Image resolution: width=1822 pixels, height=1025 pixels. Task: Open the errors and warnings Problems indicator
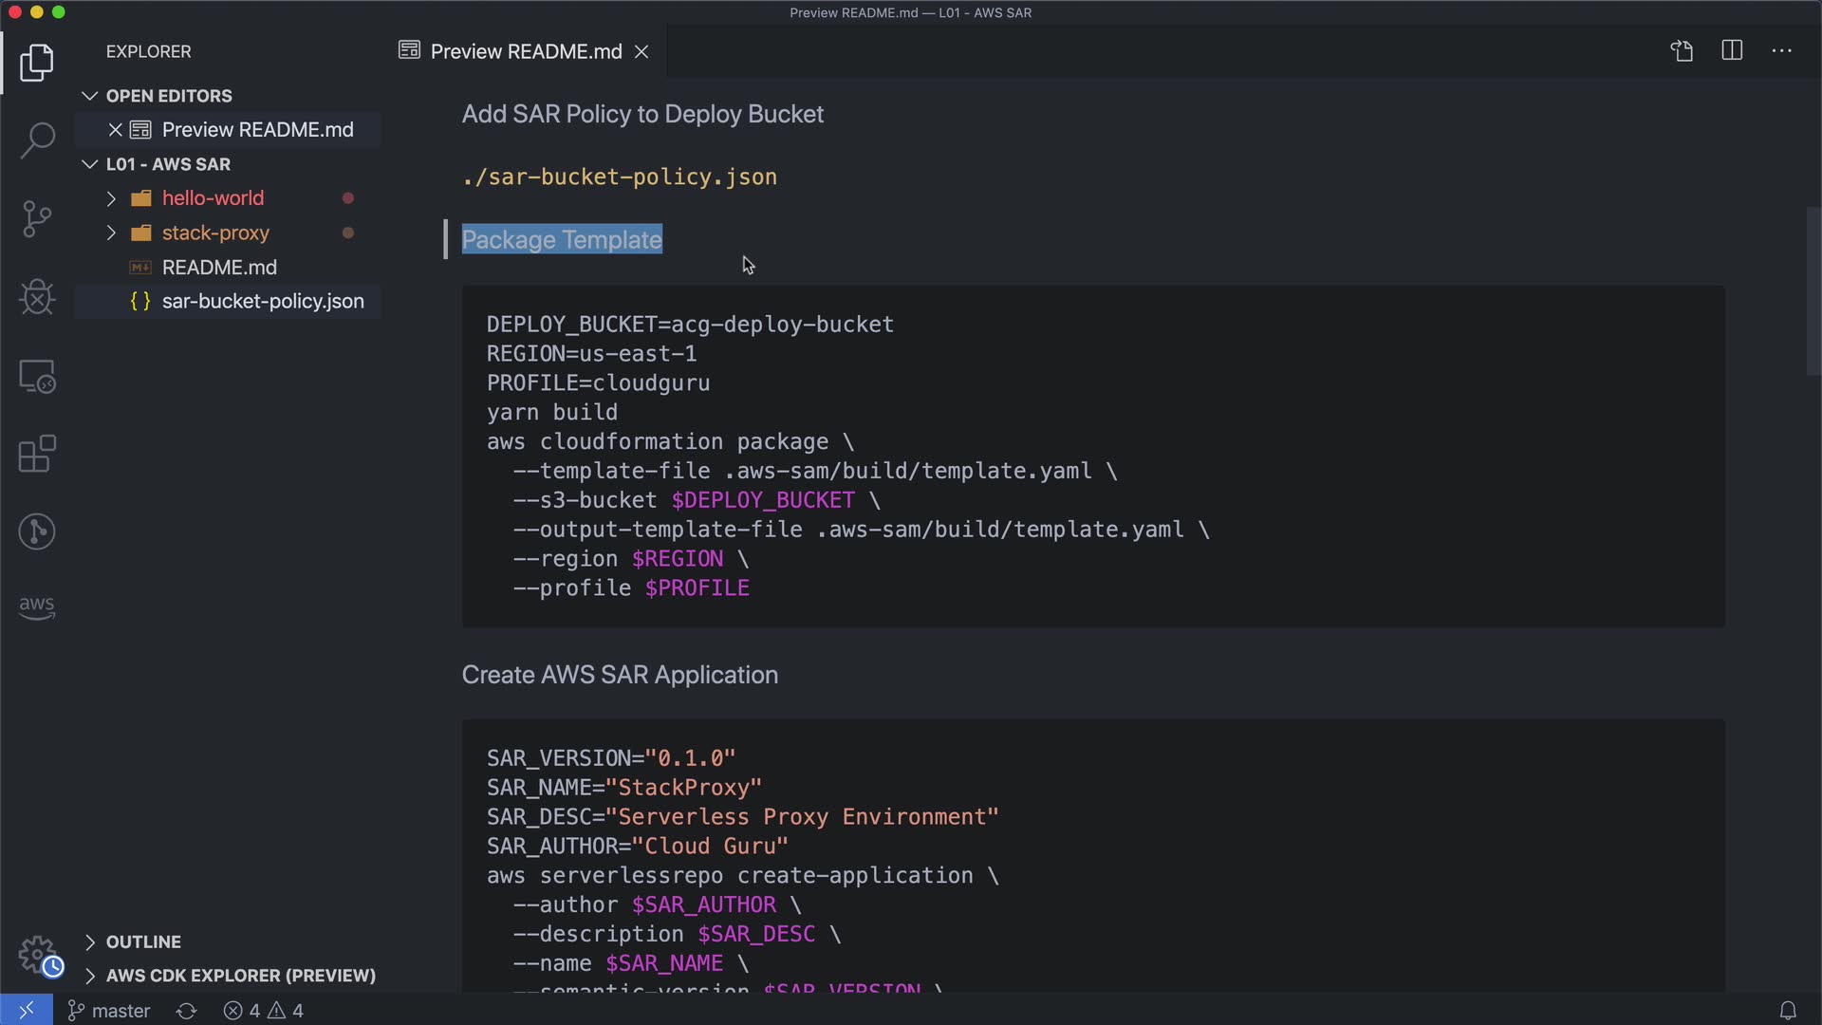pyautogui.click(x=264, y=1011)
